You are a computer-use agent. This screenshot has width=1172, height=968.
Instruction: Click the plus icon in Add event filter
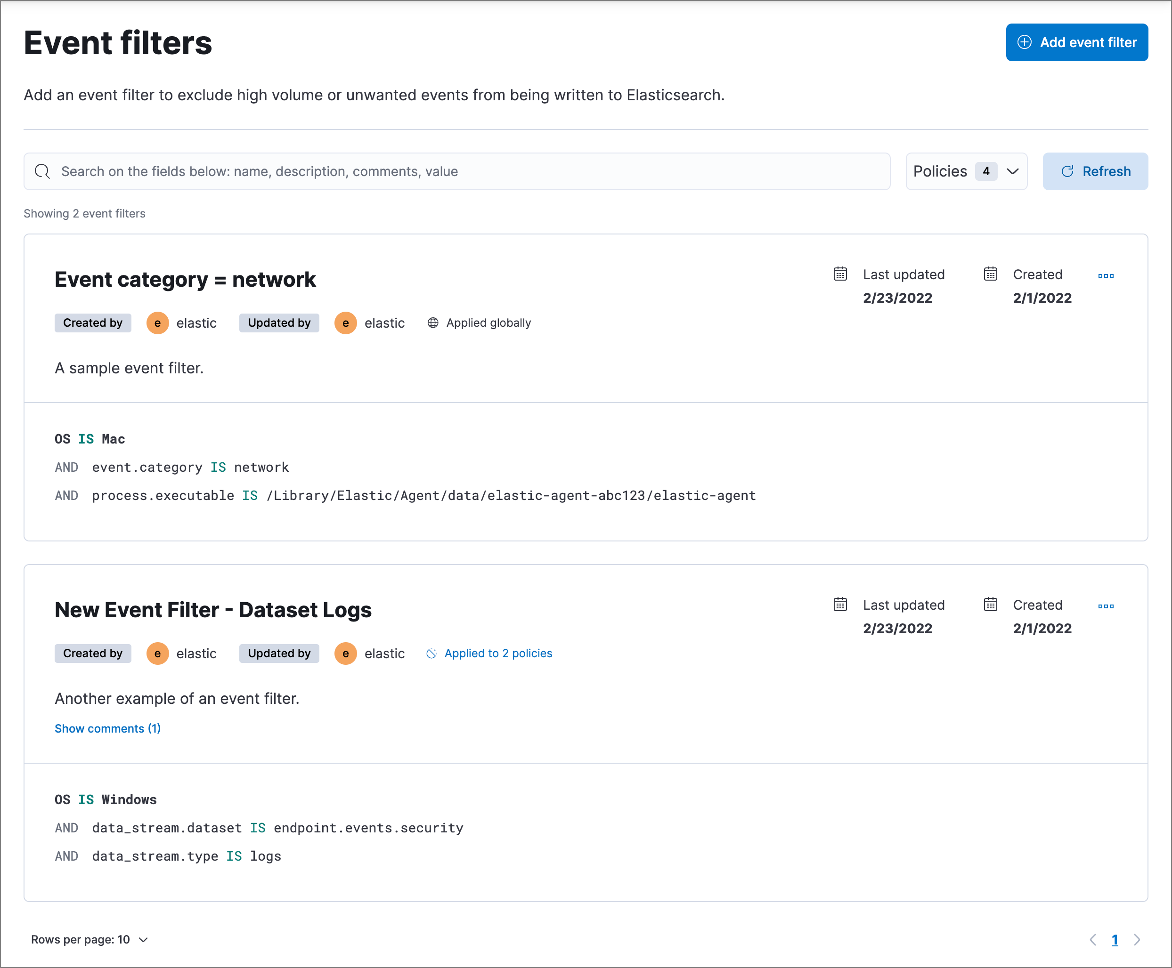(1025, 42)
